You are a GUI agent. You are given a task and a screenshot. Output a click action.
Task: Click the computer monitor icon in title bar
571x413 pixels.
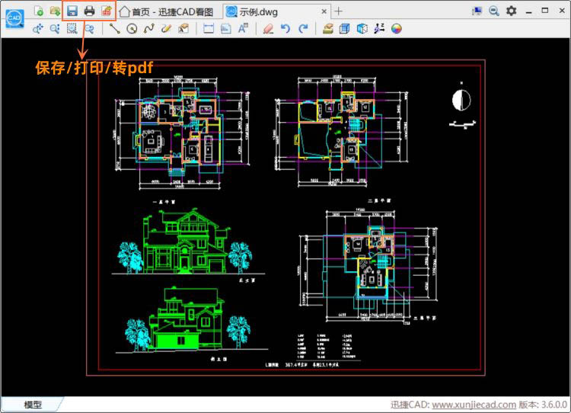[x=477, y=11]
